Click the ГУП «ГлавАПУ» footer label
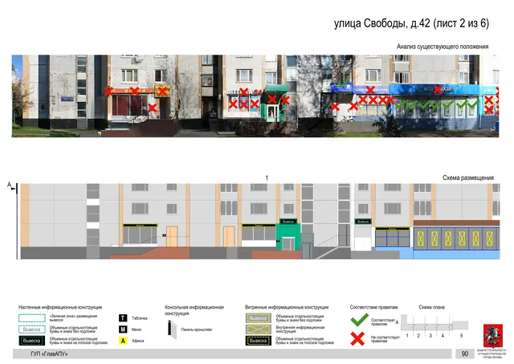 49,354
